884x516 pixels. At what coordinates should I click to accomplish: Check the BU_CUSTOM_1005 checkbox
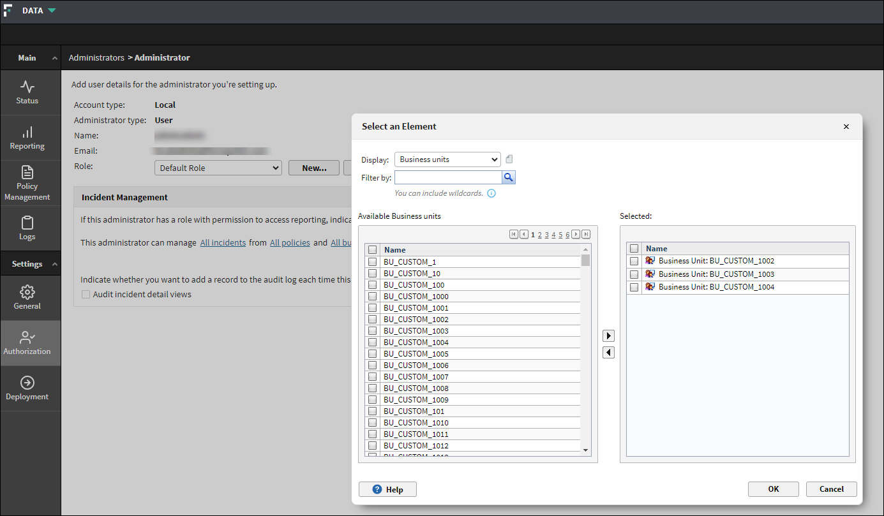(x=372, y=354)
